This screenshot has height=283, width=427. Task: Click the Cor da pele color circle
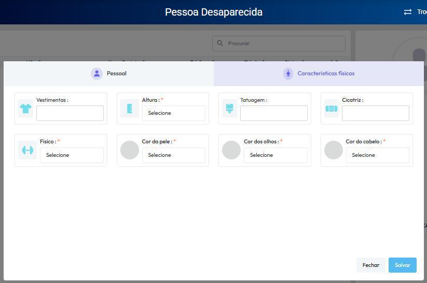(x=130, y=150)
